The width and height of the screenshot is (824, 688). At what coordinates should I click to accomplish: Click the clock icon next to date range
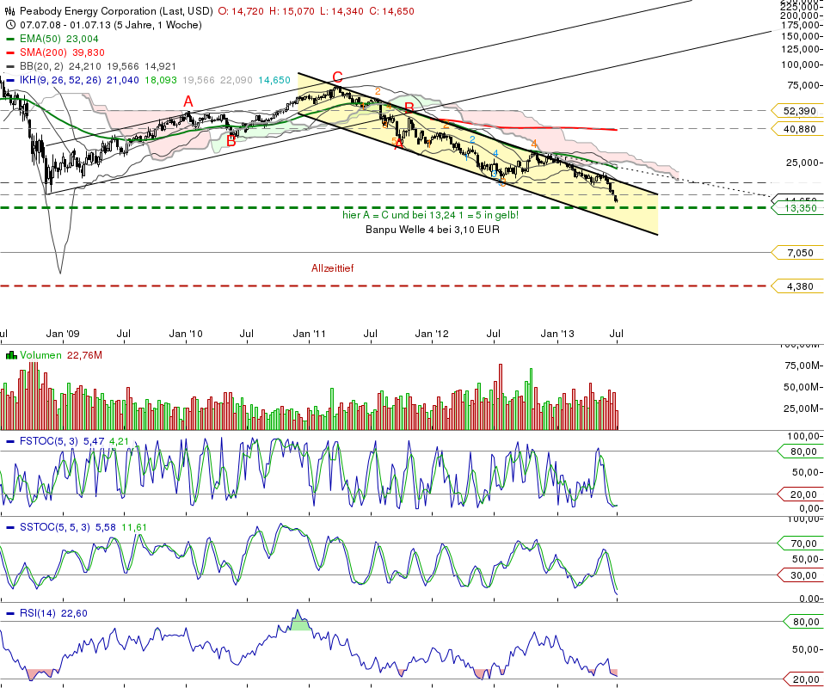point(10,25)
